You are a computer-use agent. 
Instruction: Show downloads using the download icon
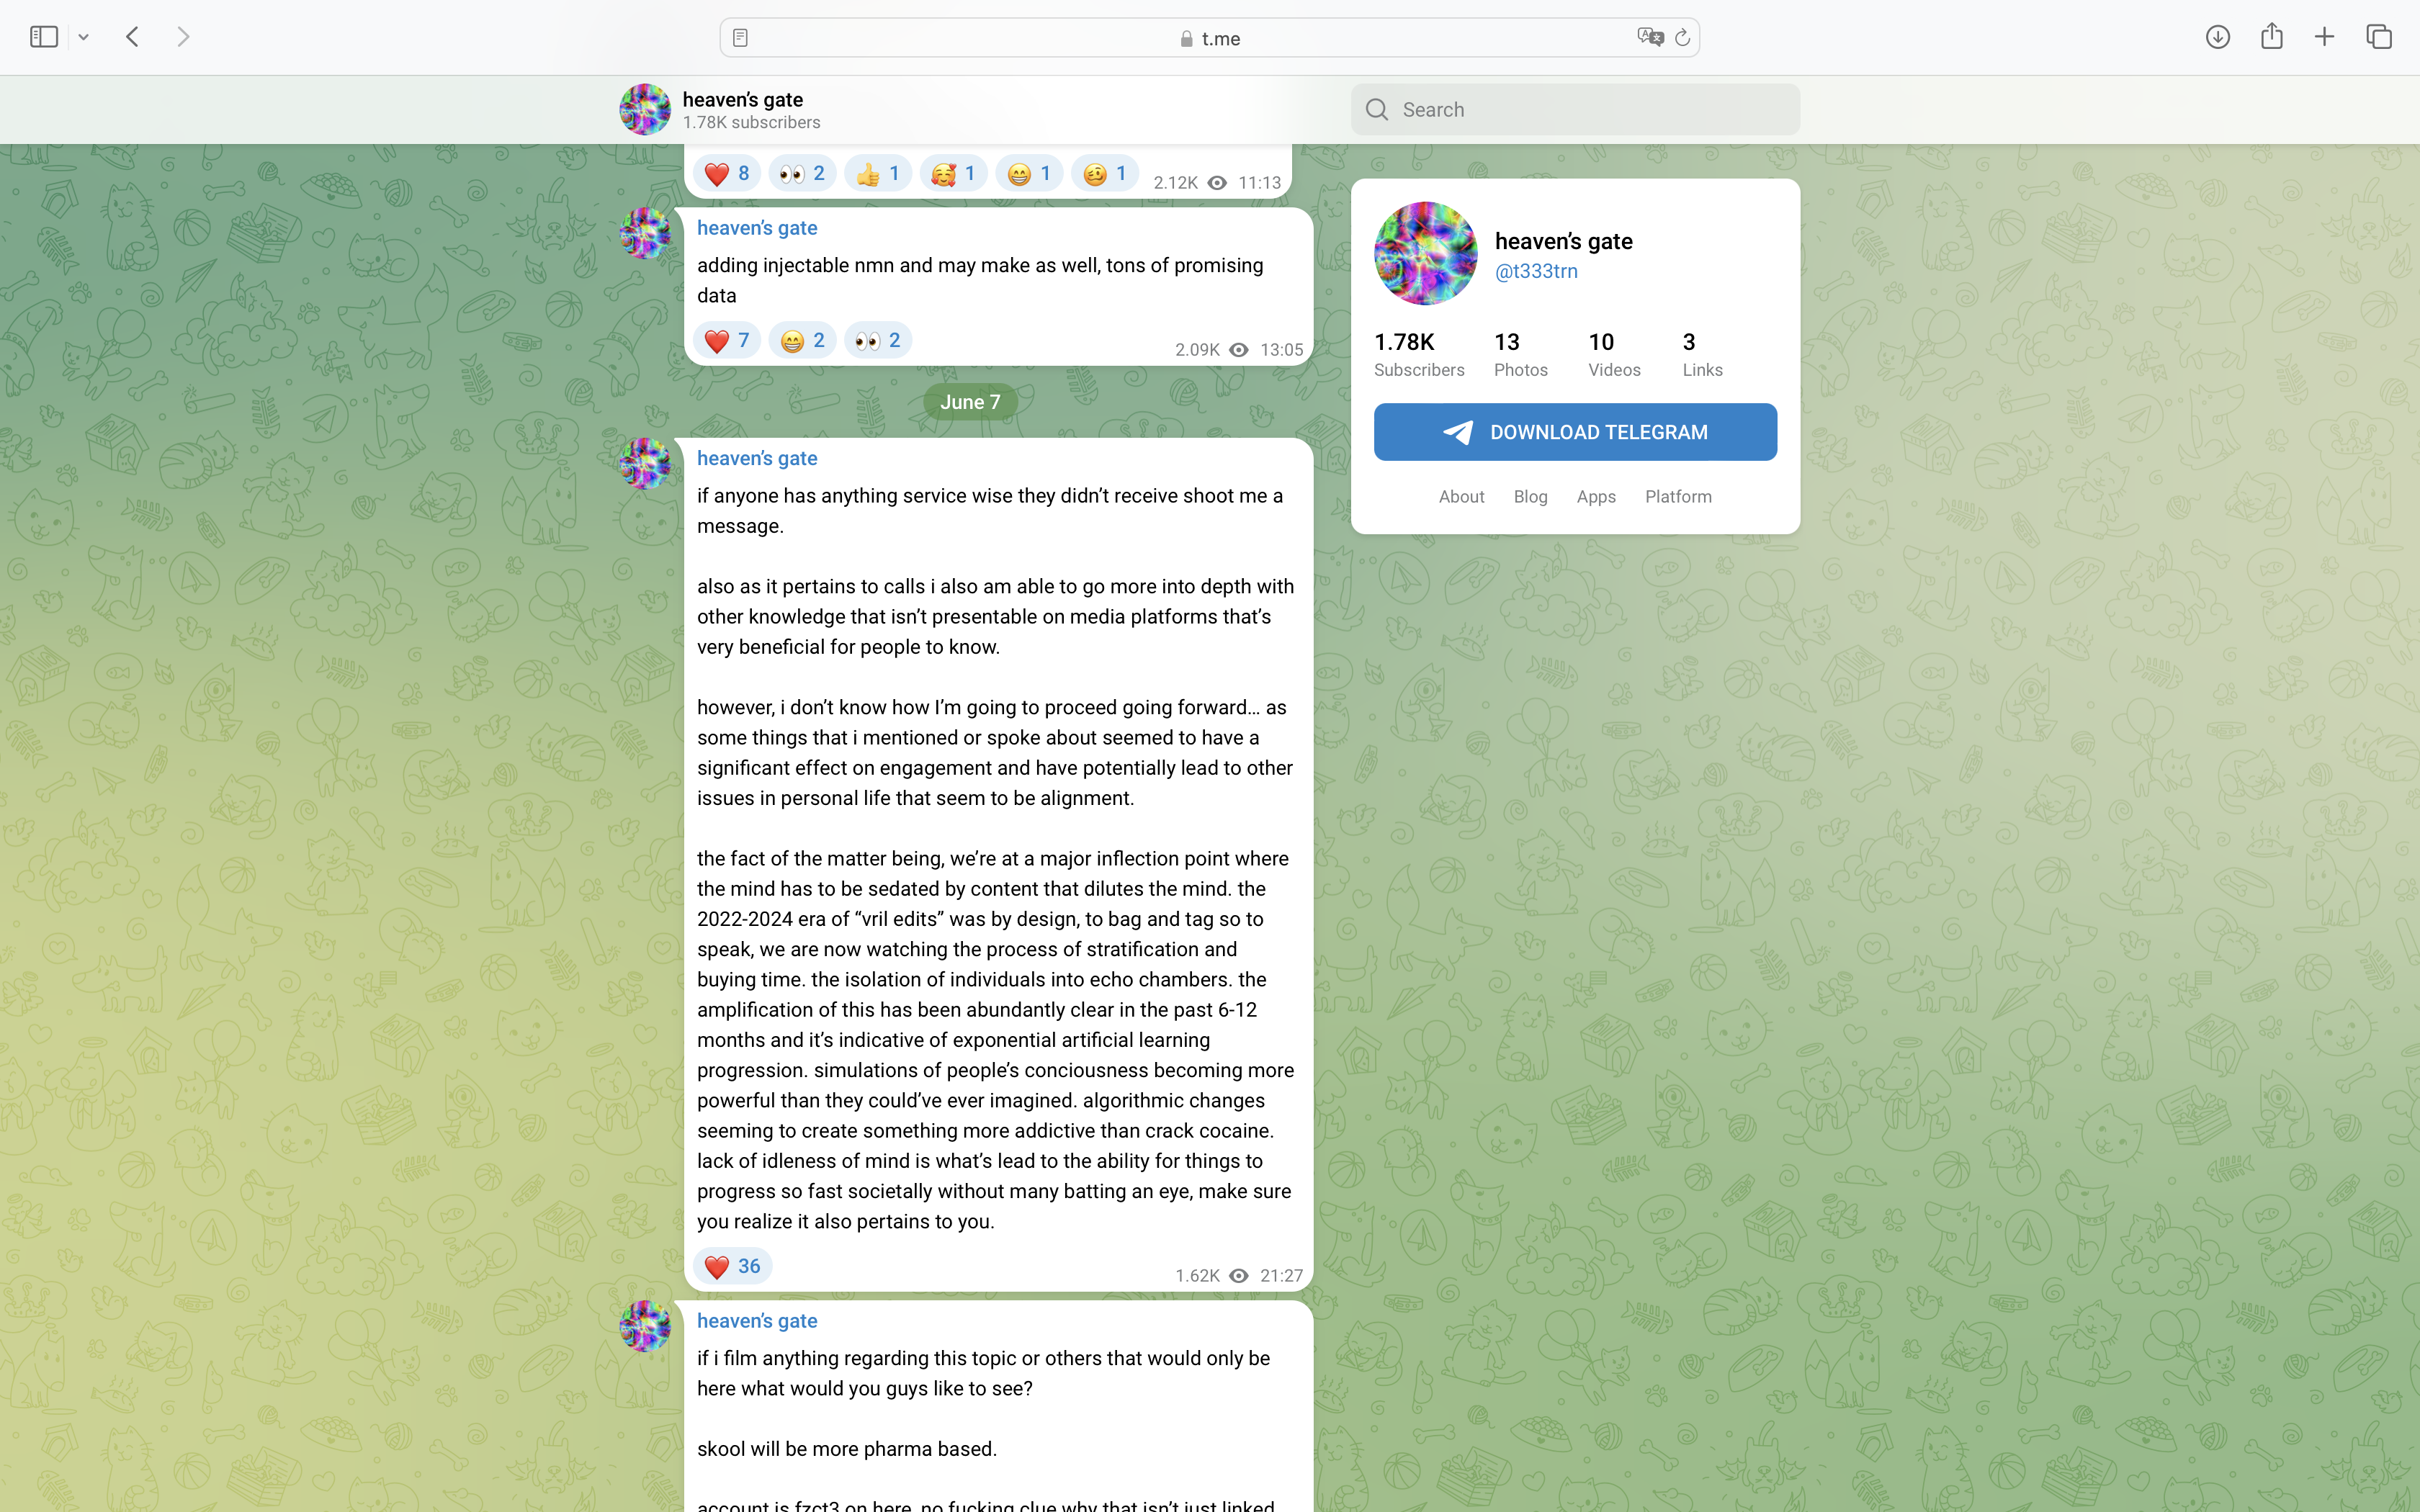tap(2217, 37)
